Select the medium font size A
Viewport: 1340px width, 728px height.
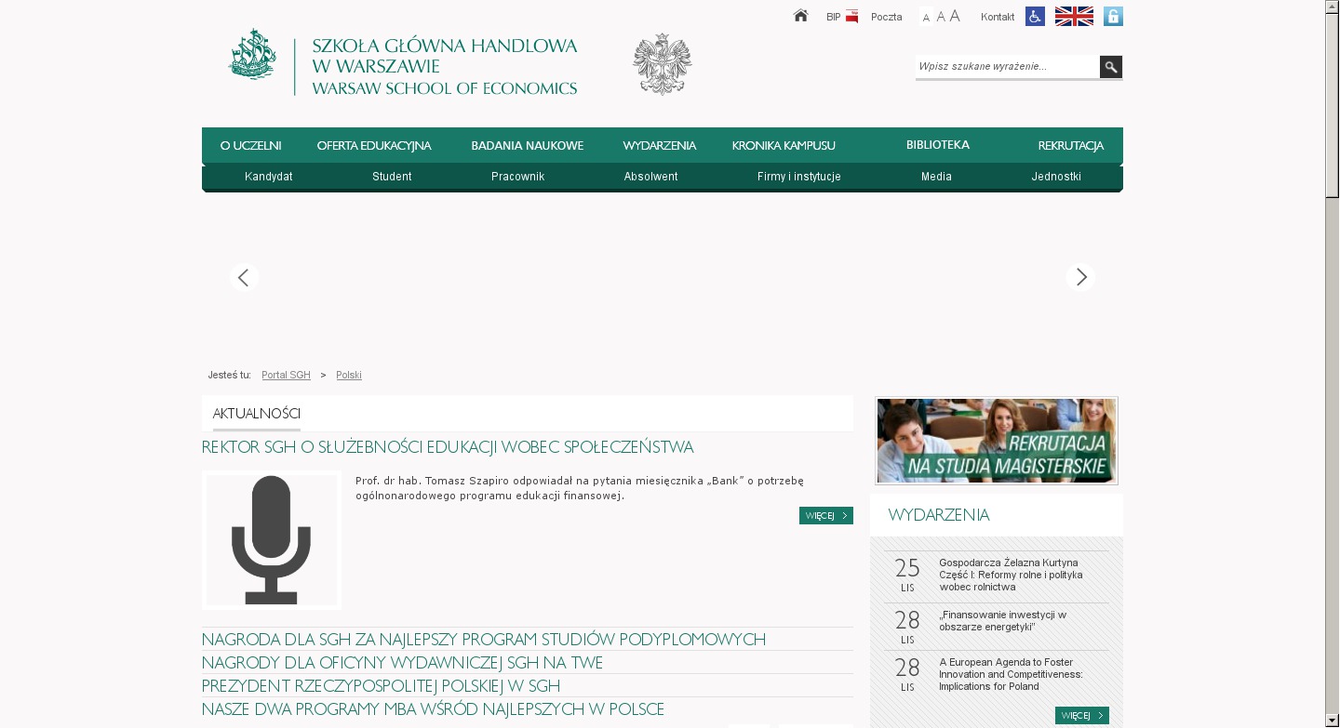(940, 17)
